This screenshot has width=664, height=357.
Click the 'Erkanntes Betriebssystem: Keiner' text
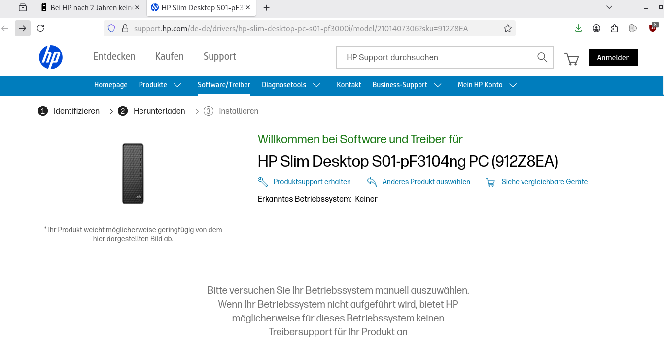(317, 199)
